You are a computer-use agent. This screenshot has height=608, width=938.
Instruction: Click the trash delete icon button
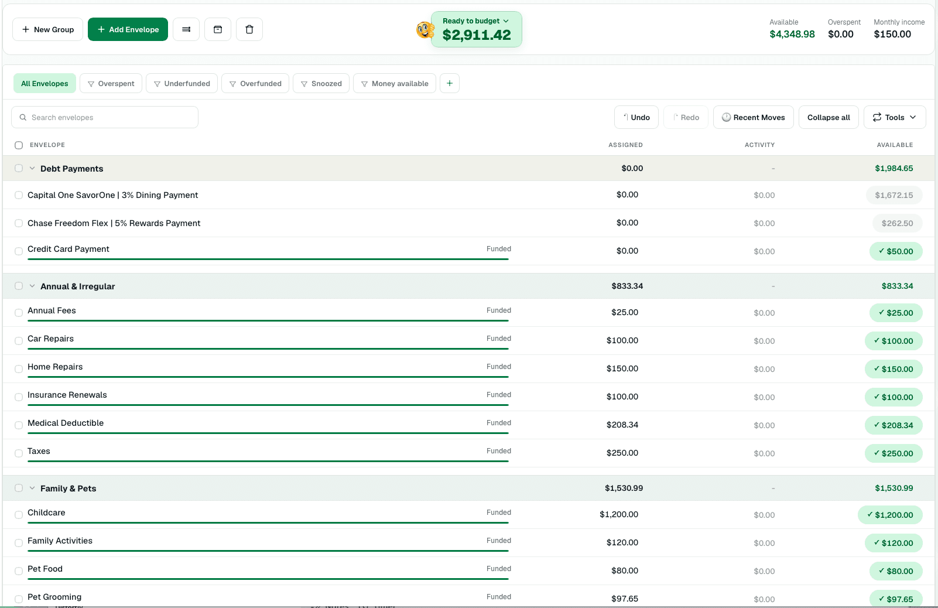[249, 29]
